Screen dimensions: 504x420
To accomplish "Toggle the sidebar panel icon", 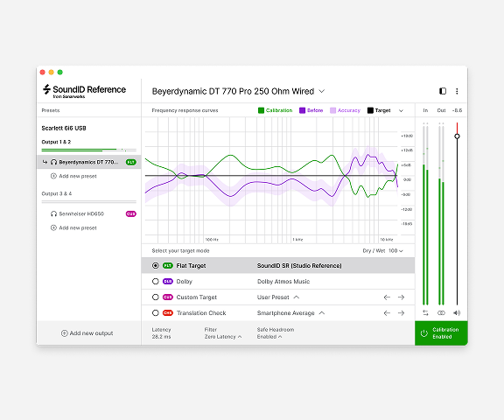I will click(443, 91).
